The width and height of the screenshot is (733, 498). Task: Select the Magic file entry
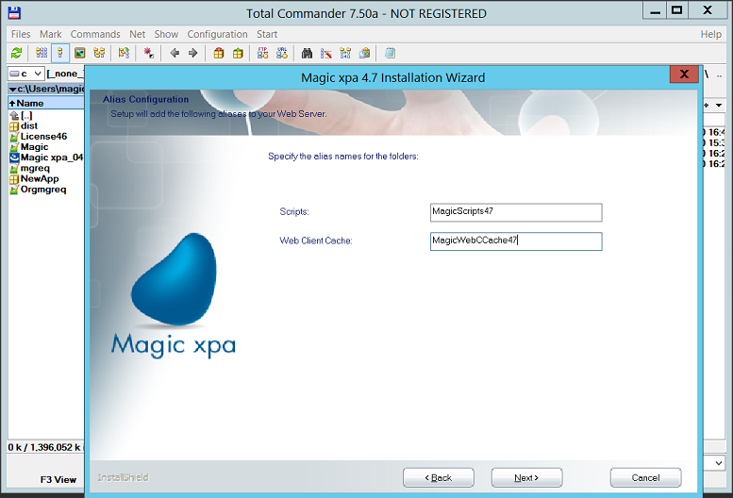point(29,147)
